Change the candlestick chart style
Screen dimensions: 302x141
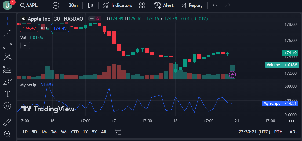coord(90,5)
